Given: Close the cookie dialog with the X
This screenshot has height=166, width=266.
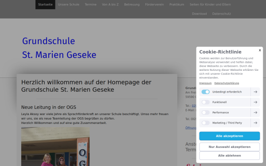Looking at the screenshot, I should [x=260, y=50].
